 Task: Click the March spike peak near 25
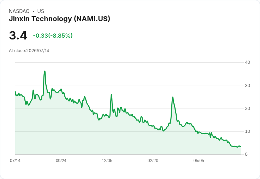point(173,97)
